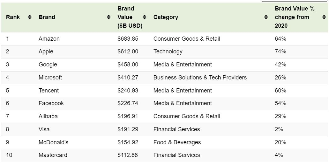Click the Brand column sort icon

[108, 17]
